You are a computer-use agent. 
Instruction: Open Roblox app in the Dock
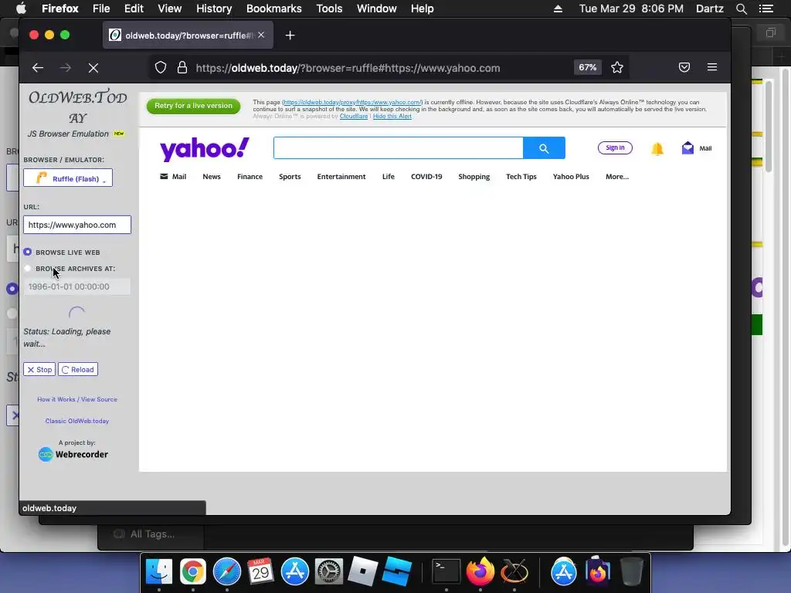pyautogui.click(x=363, y=571)
